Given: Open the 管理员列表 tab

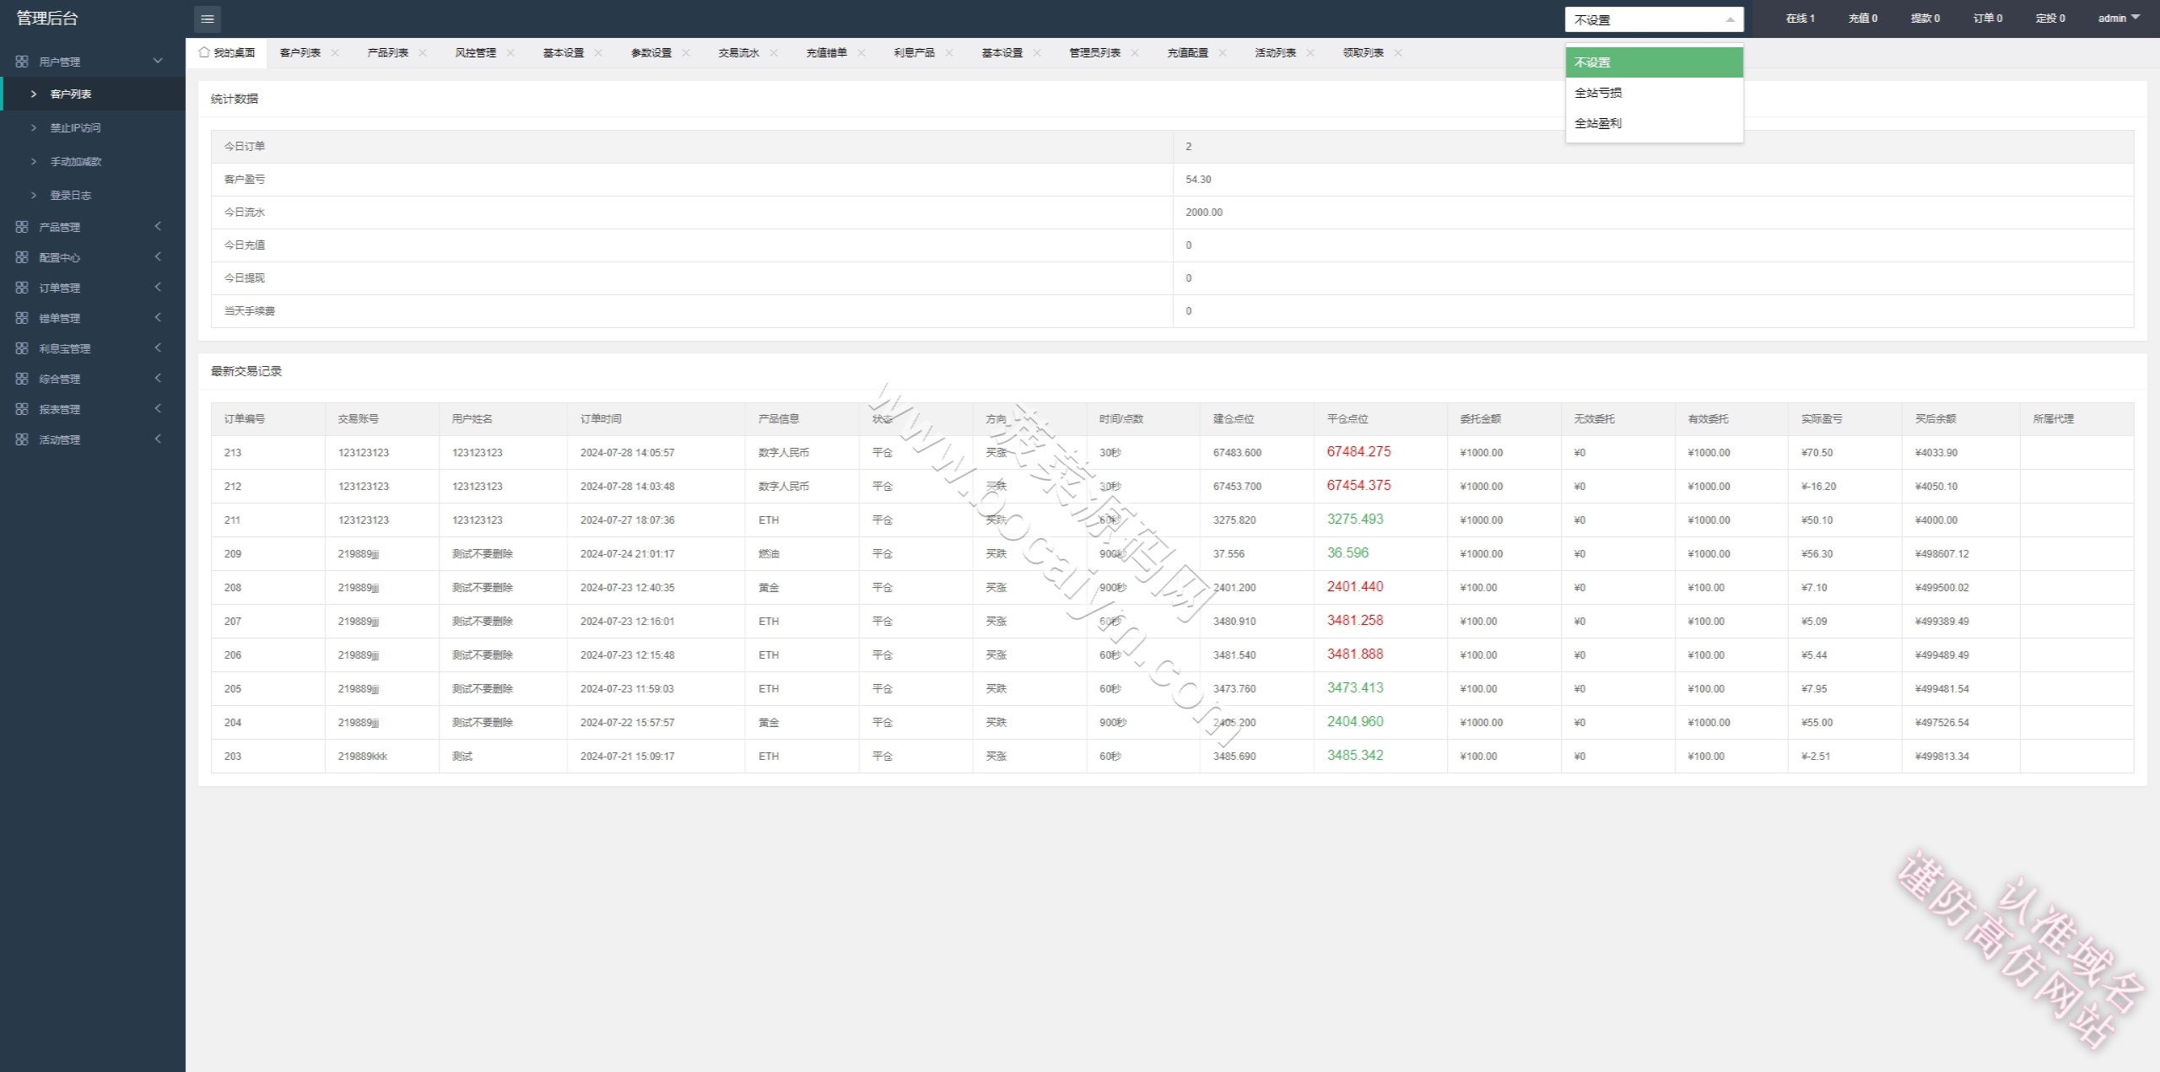Looking at the screenshot, I should (1095, 52).
